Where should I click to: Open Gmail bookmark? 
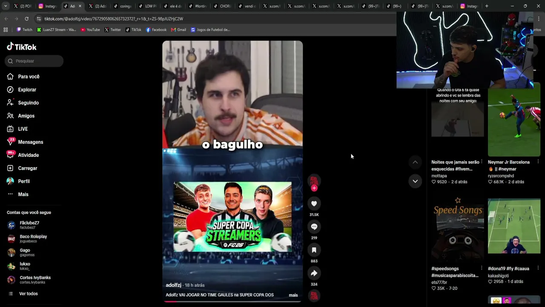(178, 30)
